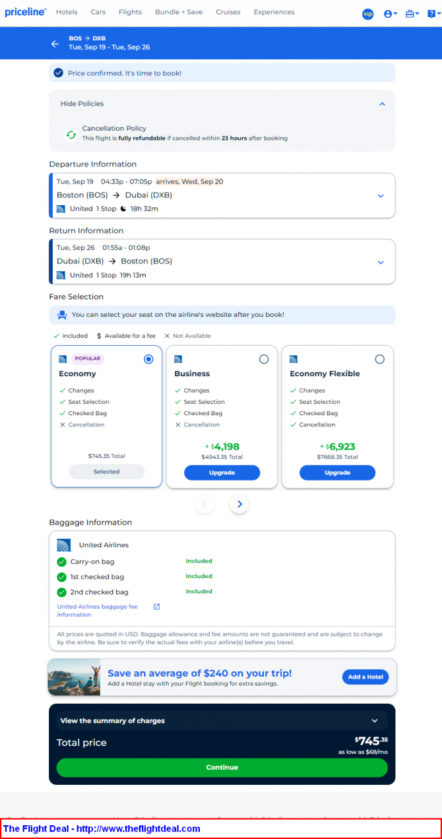
Task: Click United logo on Economy fare card
Action: click(x=63, y=359)
